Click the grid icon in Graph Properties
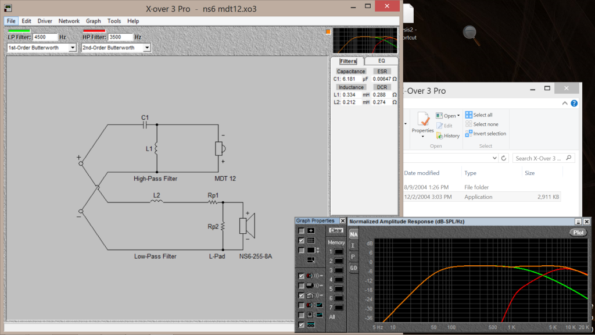595x335 pixels. click(x=311, y=240)
